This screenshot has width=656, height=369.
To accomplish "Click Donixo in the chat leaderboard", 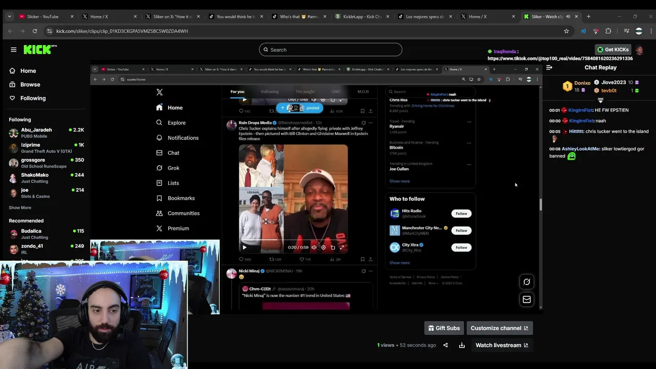I will [582, 83].
